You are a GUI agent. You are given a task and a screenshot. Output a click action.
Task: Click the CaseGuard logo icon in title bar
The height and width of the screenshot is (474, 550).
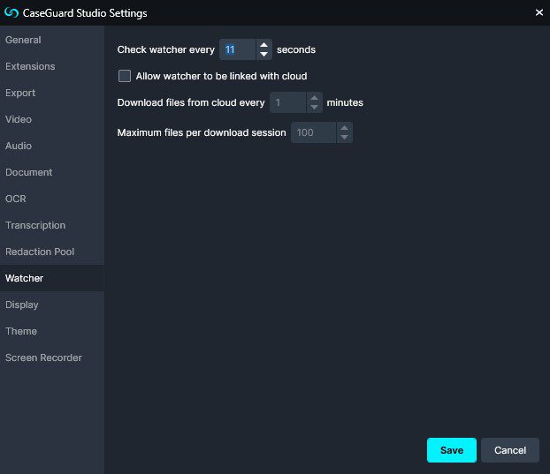tap(11, 12)
